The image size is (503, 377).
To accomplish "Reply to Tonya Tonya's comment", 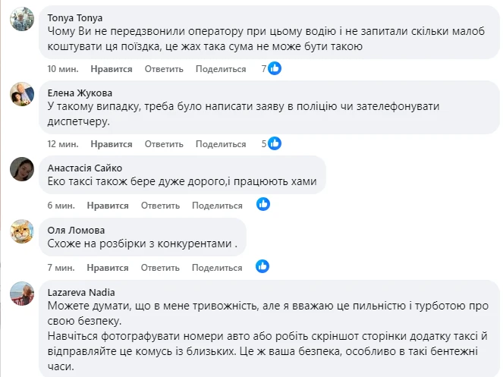I will (163, 69).
